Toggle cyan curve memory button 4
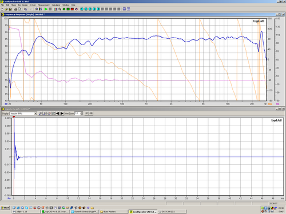 point(94,9)
